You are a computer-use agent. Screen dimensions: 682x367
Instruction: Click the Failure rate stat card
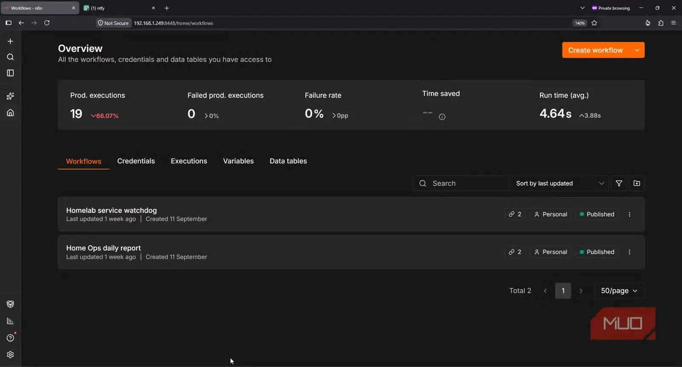[351, 105]
